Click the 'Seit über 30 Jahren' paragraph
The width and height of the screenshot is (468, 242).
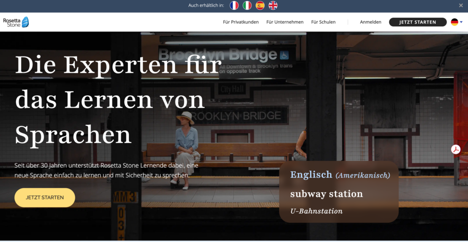click(x=106, y=170)
